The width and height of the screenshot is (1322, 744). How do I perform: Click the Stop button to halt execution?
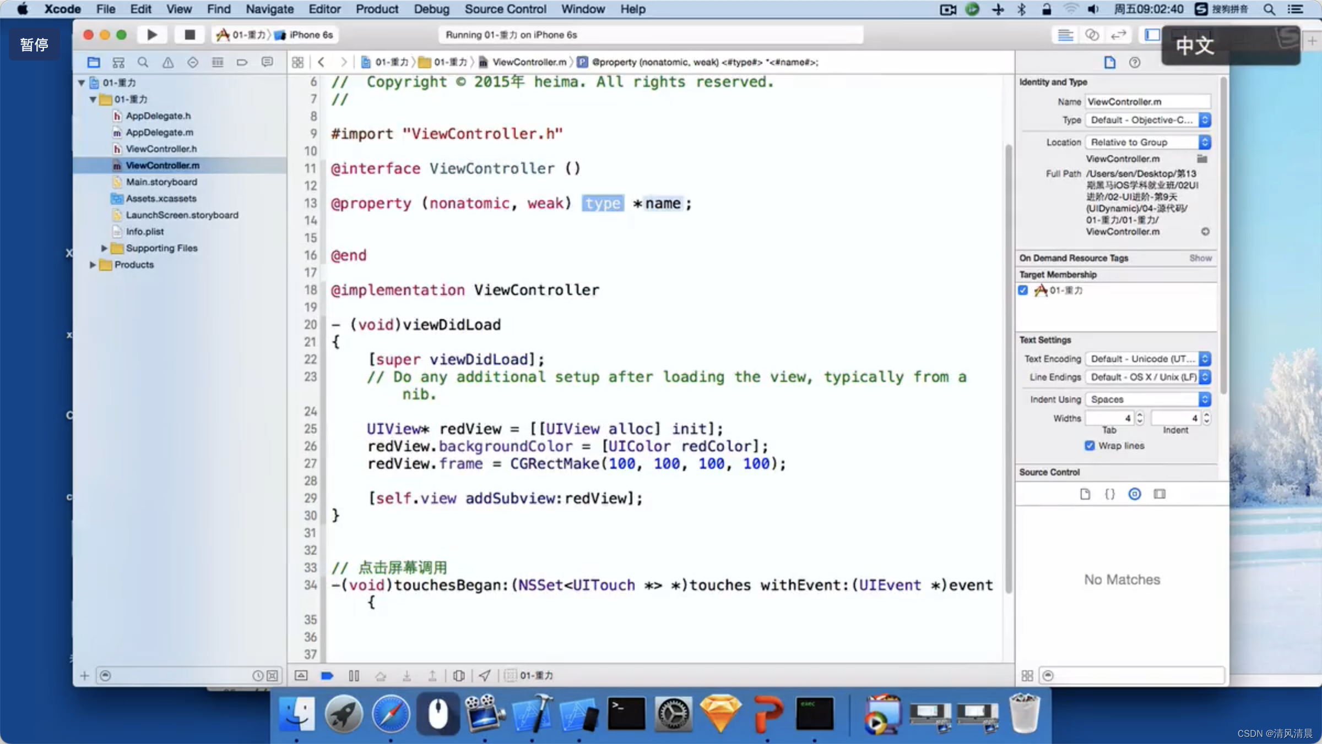pos(188,35)
